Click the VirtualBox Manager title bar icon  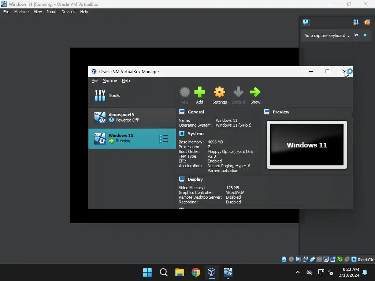click(x=94, y=71)
